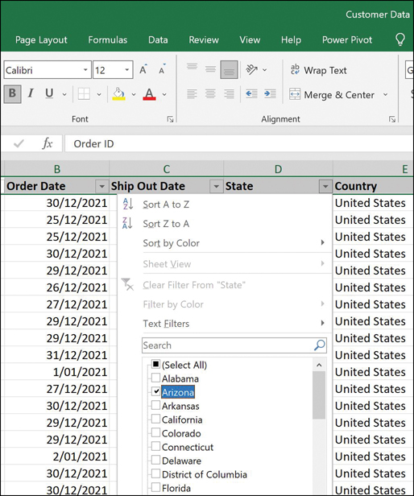This screenshot has width=414, height=496.
Task: Open the font name Calibri dropdown
Action: [x=85, y=70]
